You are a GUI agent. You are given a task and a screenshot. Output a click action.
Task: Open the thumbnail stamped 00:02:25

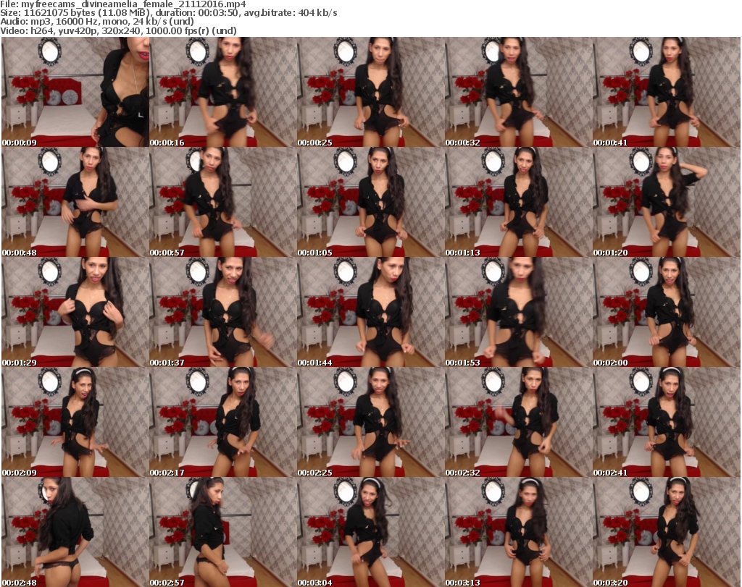[370, 422]
